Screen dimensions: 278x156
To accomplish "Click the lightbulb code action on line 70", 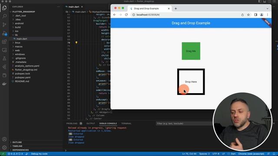I will [76, 42].
